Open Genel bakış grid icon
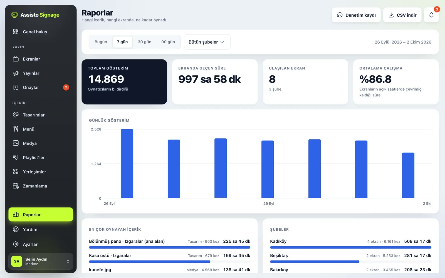Image resolution: width=445 pixels, height=278 pixels. pyautogui.click(x=16, y=32)
